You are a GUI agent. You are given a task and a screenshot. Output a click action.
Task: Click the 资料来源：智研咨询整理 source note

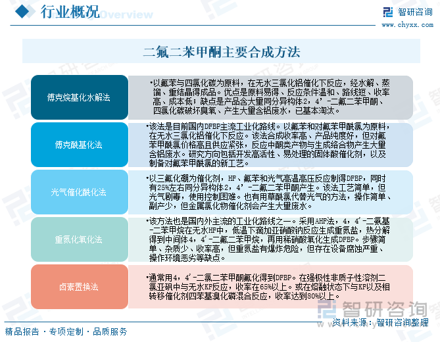[380, 323]
